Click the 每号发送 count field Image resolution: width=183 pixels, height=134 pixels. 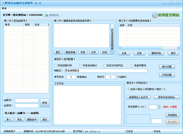tap(71, 77)
